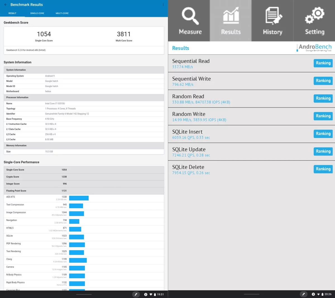Select the GenuineIntel identifier text
Screen dimensions: 335x298
[x=67, y=114]
